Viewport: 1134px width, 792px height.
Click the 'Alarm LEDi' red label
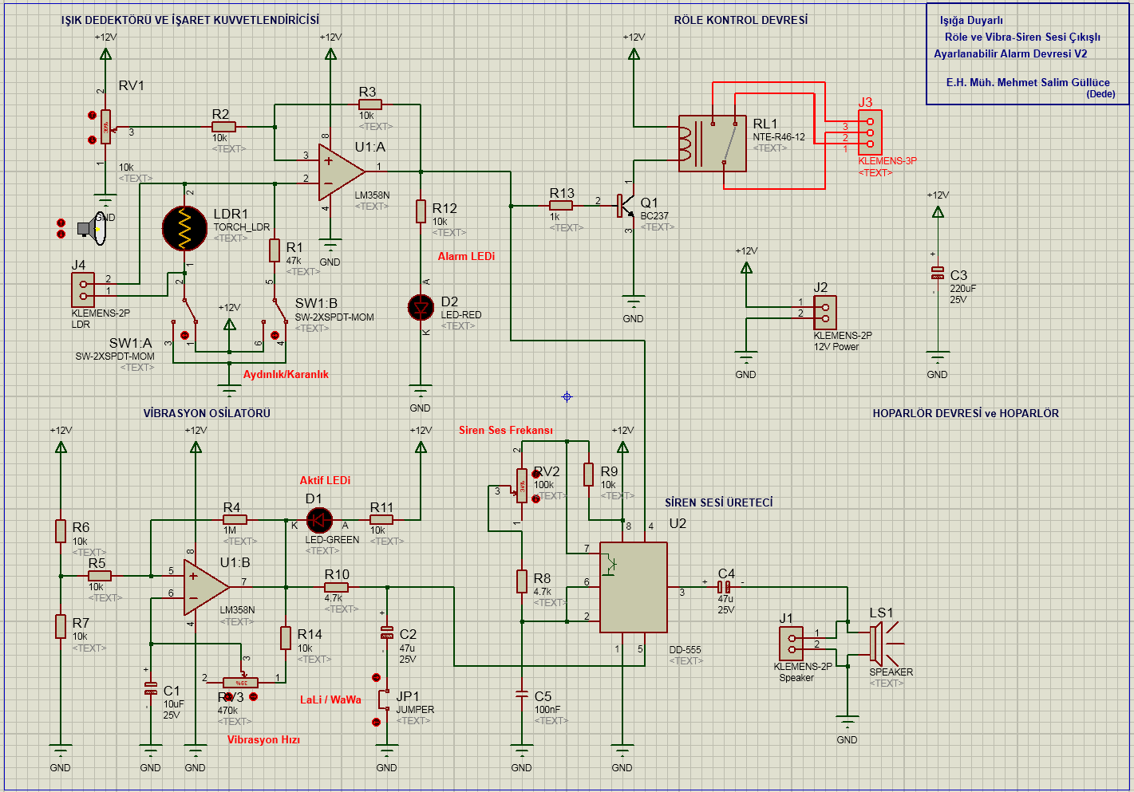pos(466,256)
